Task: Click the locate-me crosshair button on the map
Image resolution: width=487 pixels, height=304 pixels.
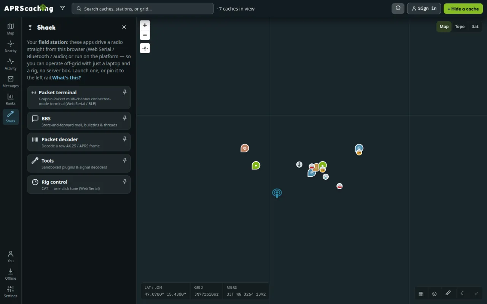Action: click(x=145, y=48)
